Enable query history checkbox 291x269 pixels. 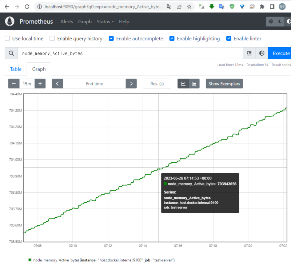[x=52, y=39]
